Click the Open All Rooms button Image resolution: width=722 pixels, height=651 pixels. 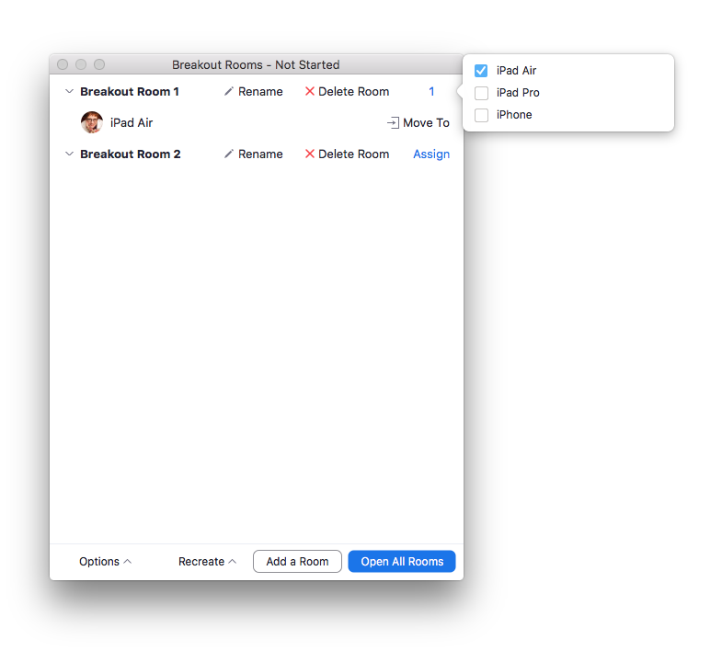point(402,562)
